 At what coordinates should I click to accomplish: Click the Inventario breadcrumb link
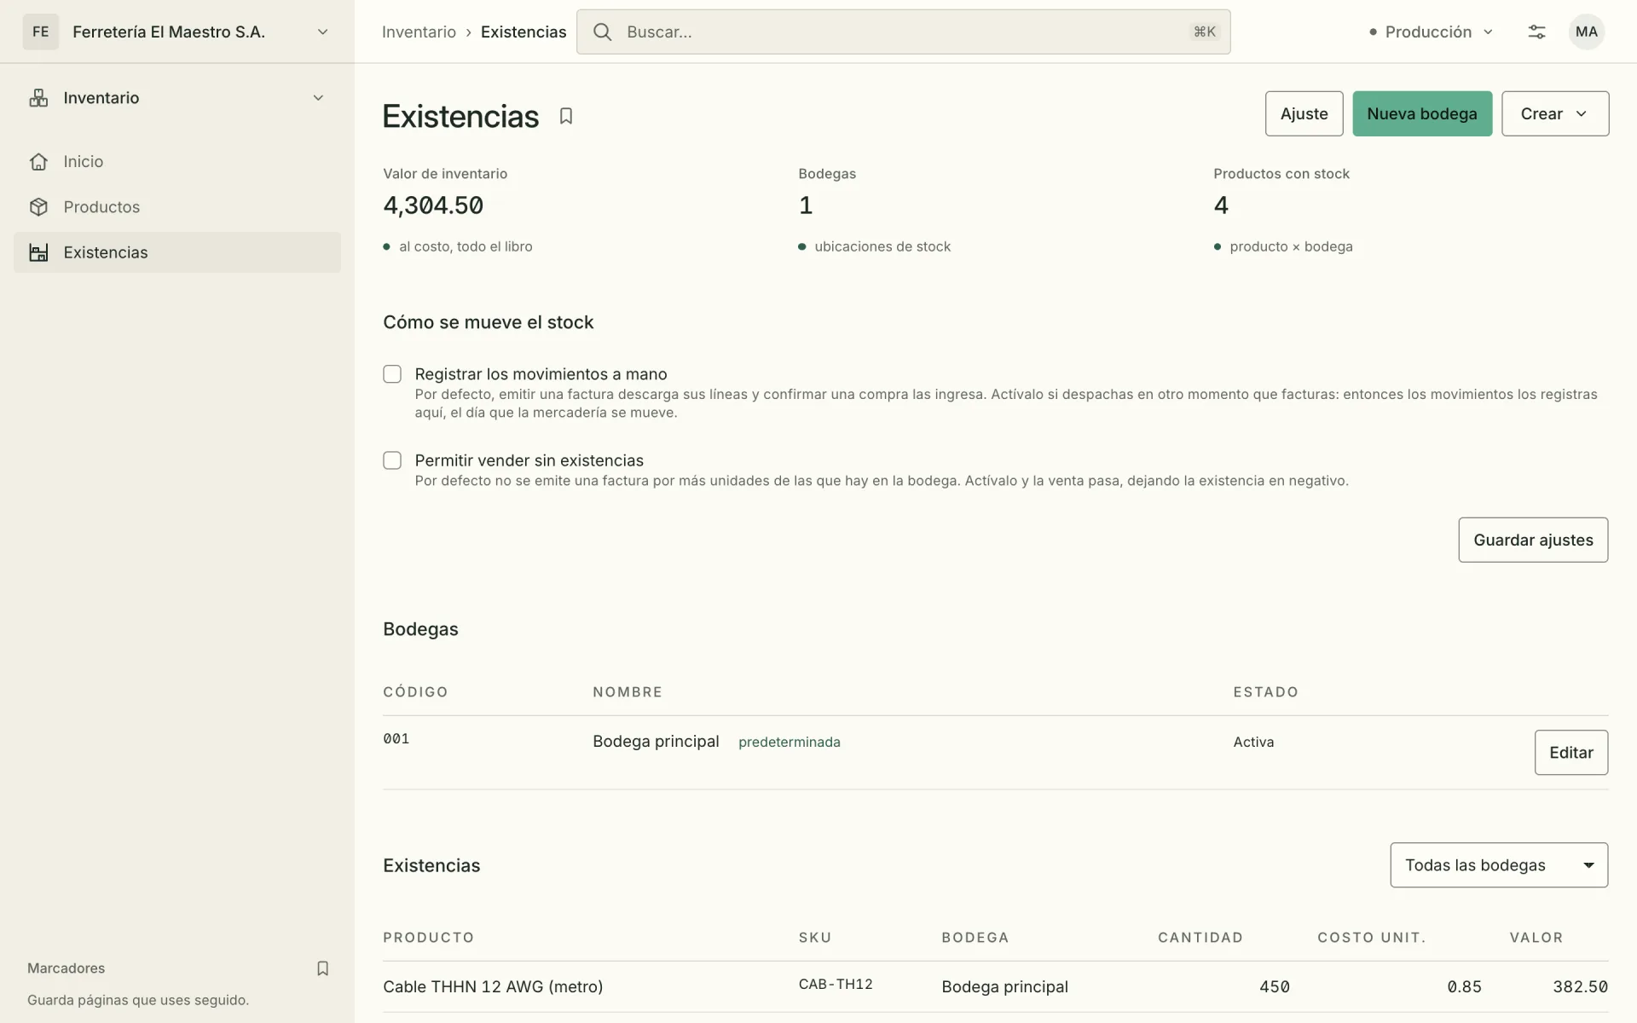419,32
